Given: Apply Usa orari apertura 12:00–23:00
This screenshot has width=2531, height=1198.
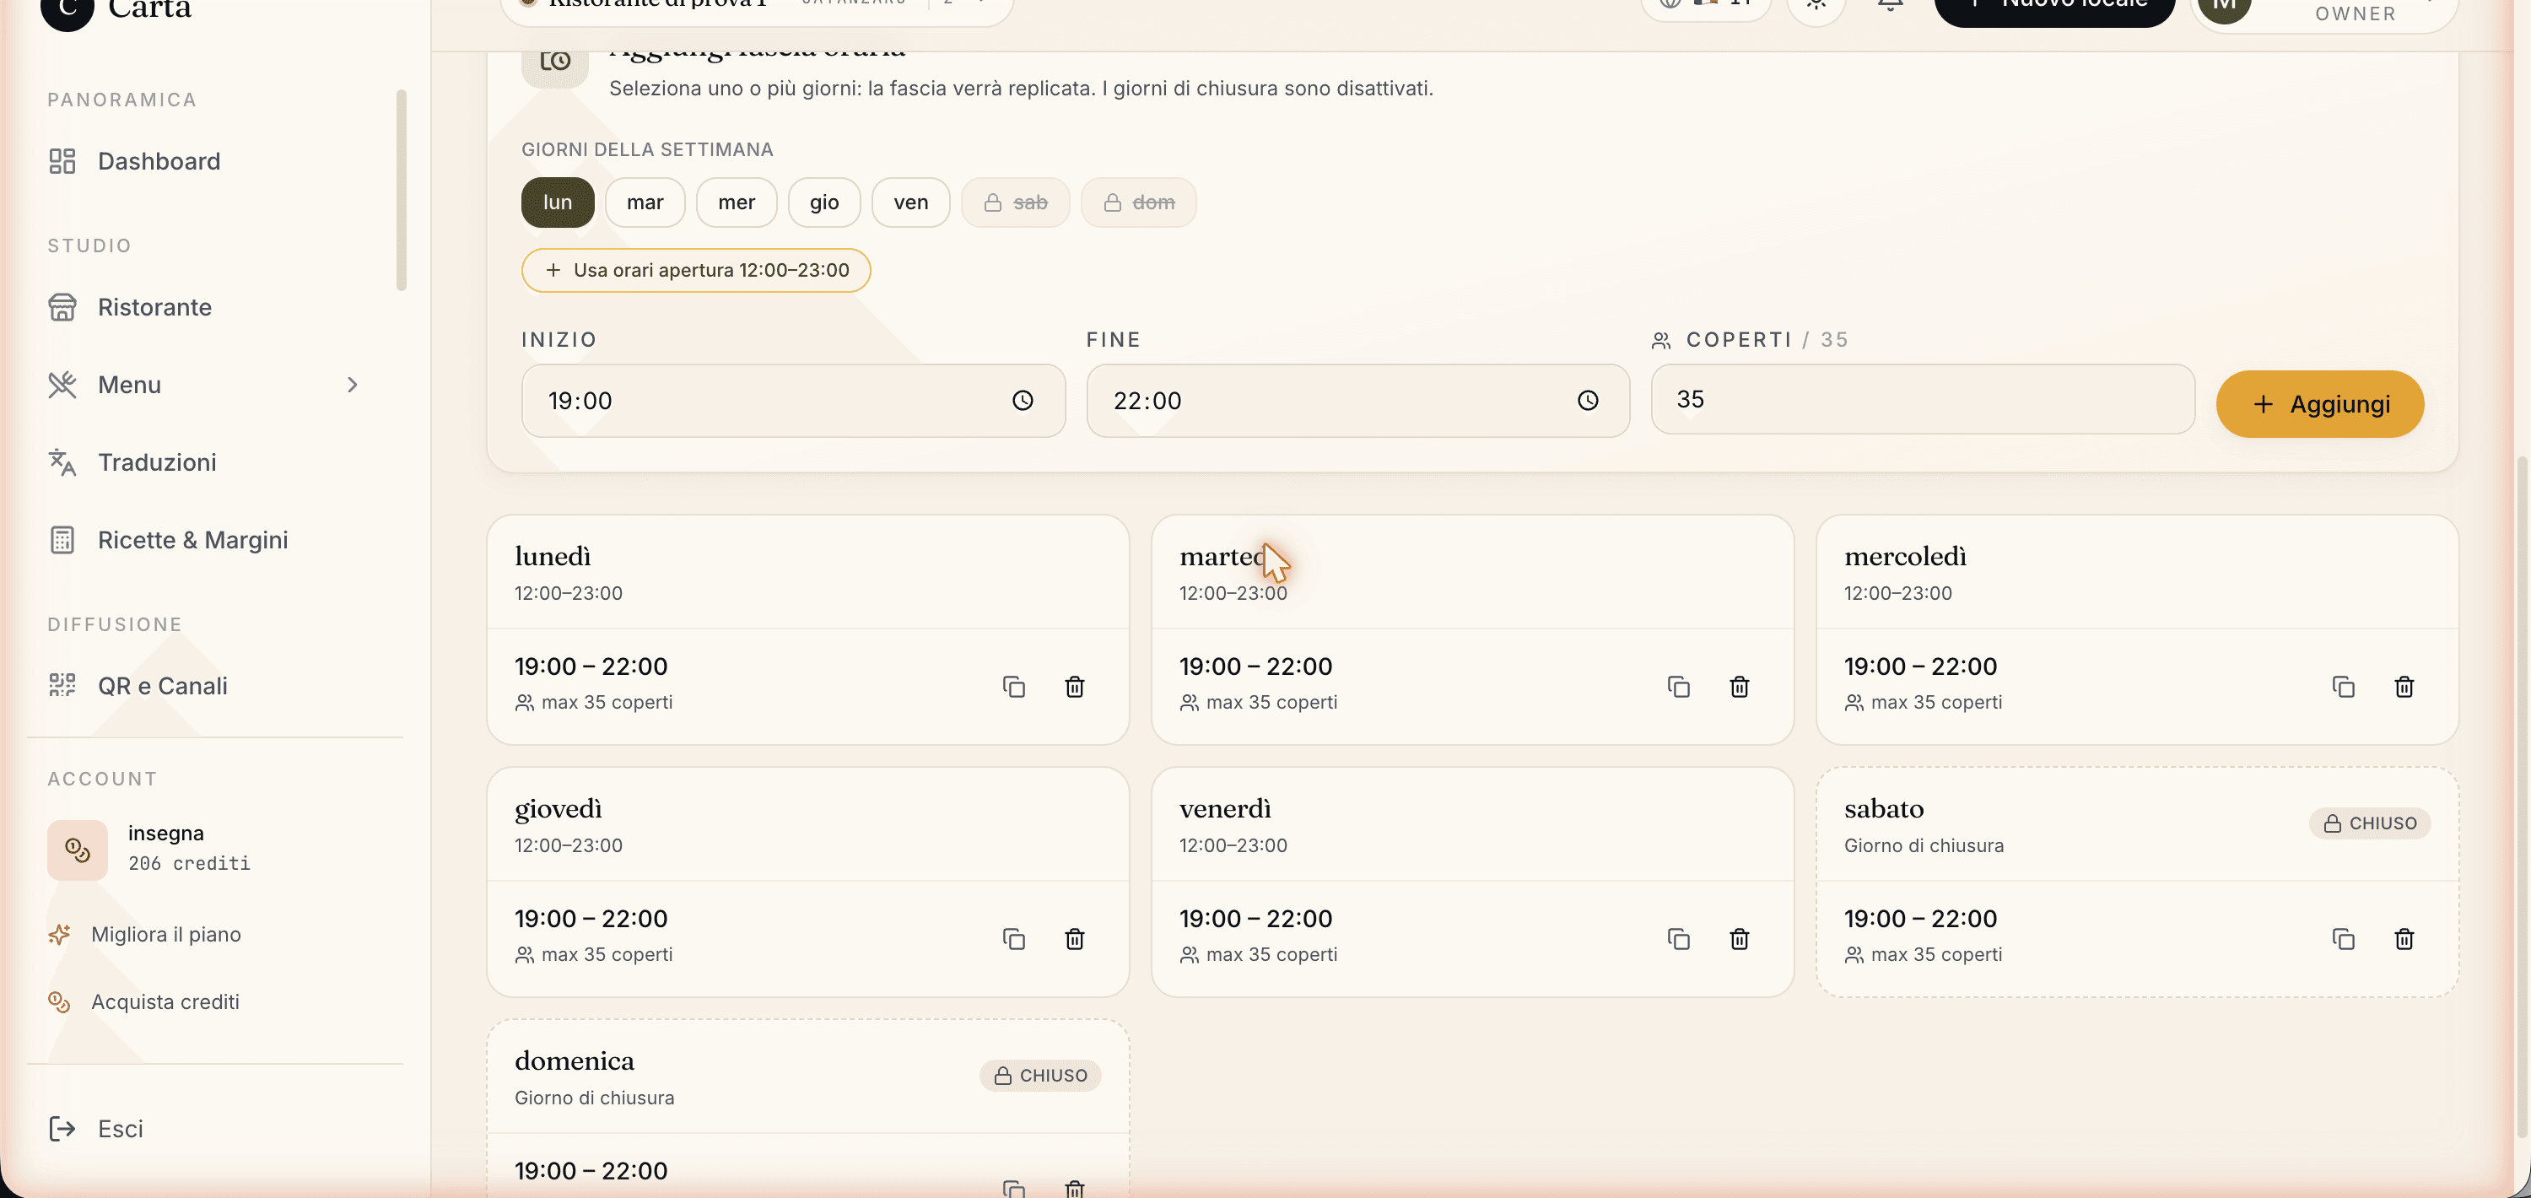Looking at the screenshot, I should [x=696, y=270].
